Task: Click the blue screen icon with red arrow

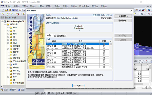Action: point(149,10)
